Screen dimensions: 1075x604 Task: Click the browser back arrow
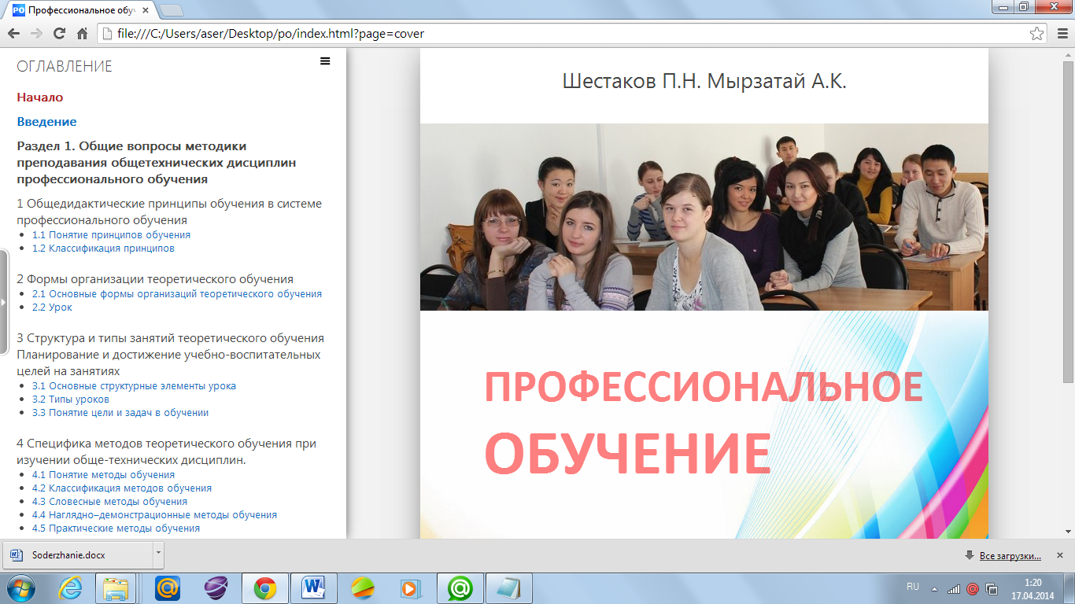tap(13, 34)
